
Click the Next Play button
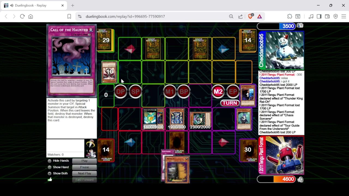click(x=85, y=173)
